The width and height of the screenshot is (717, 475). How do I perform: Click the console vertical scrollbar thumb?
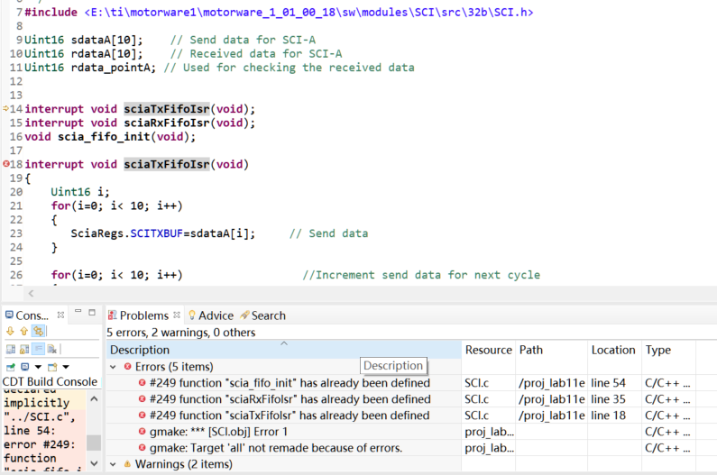pyautogui.click(x=94, y=443)
